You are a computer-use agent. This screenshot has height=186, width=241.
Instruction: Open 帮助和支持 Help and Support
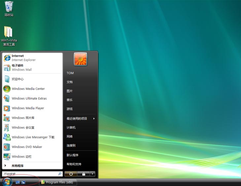pyautogui.click(x=74, y=164)
